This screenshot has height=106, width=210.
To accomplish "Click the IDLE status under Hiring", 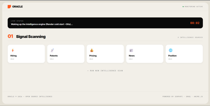I will [x=12, y=59].
